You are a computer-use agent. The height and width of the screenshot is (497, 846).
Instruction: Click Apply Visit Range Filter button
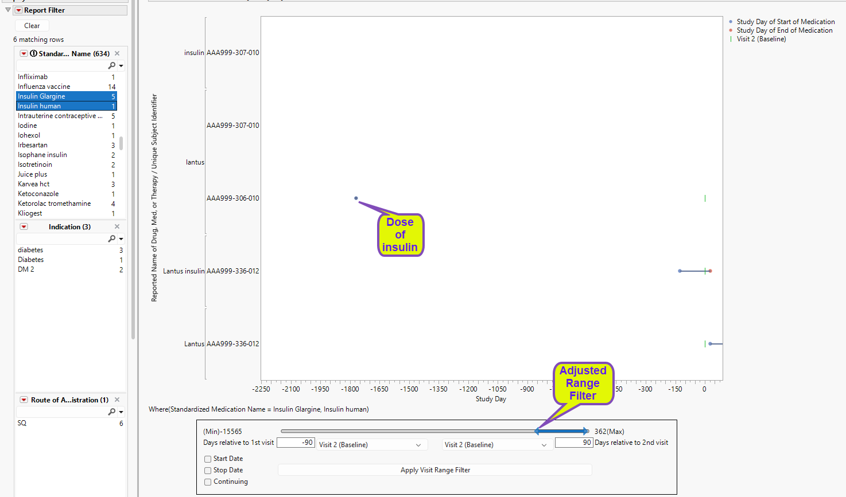coord(435,470)
